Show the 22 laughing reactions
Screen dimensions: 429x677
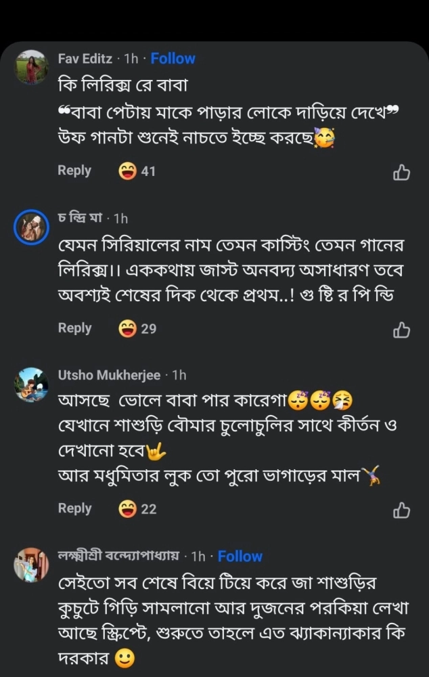[137, 508]
